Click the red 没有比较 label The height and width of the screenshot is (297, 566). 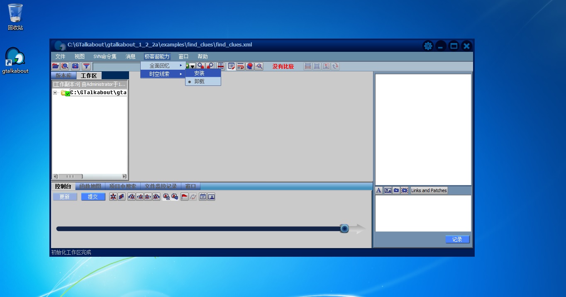click(283, 66)
